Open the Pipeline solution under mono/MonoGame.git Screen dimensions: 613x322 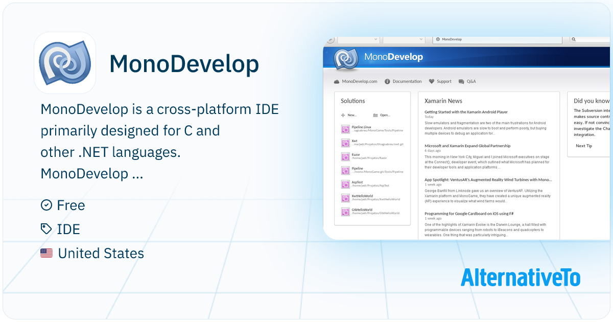pyautogui.click(x=372, y=170)
